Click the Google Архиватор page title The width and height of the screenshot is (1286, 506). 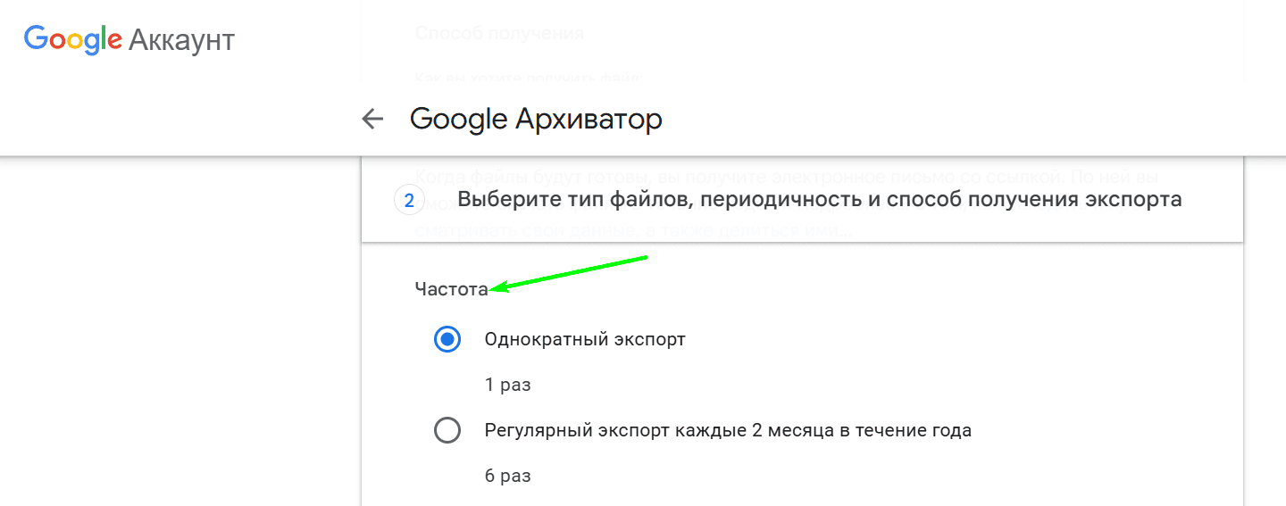(536, 120)
